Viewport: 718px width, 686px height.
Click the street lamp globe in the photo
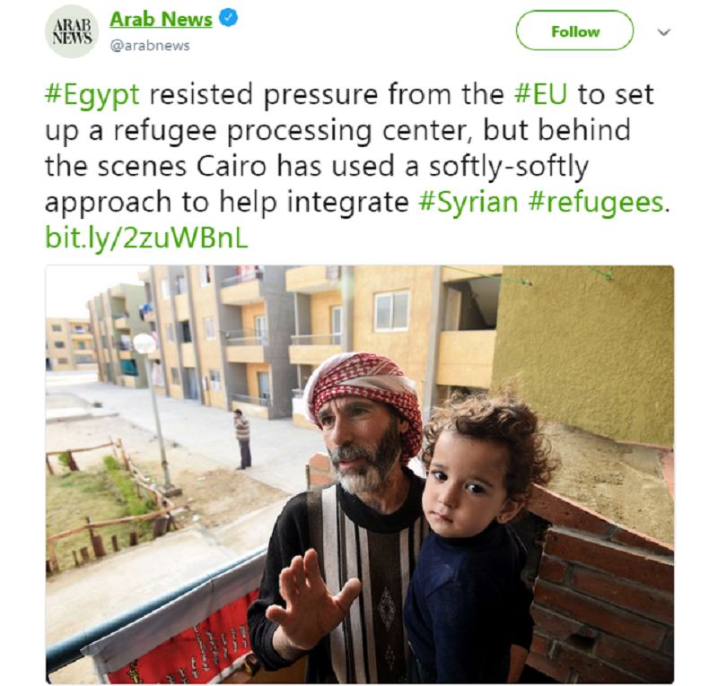click(144, 343)
